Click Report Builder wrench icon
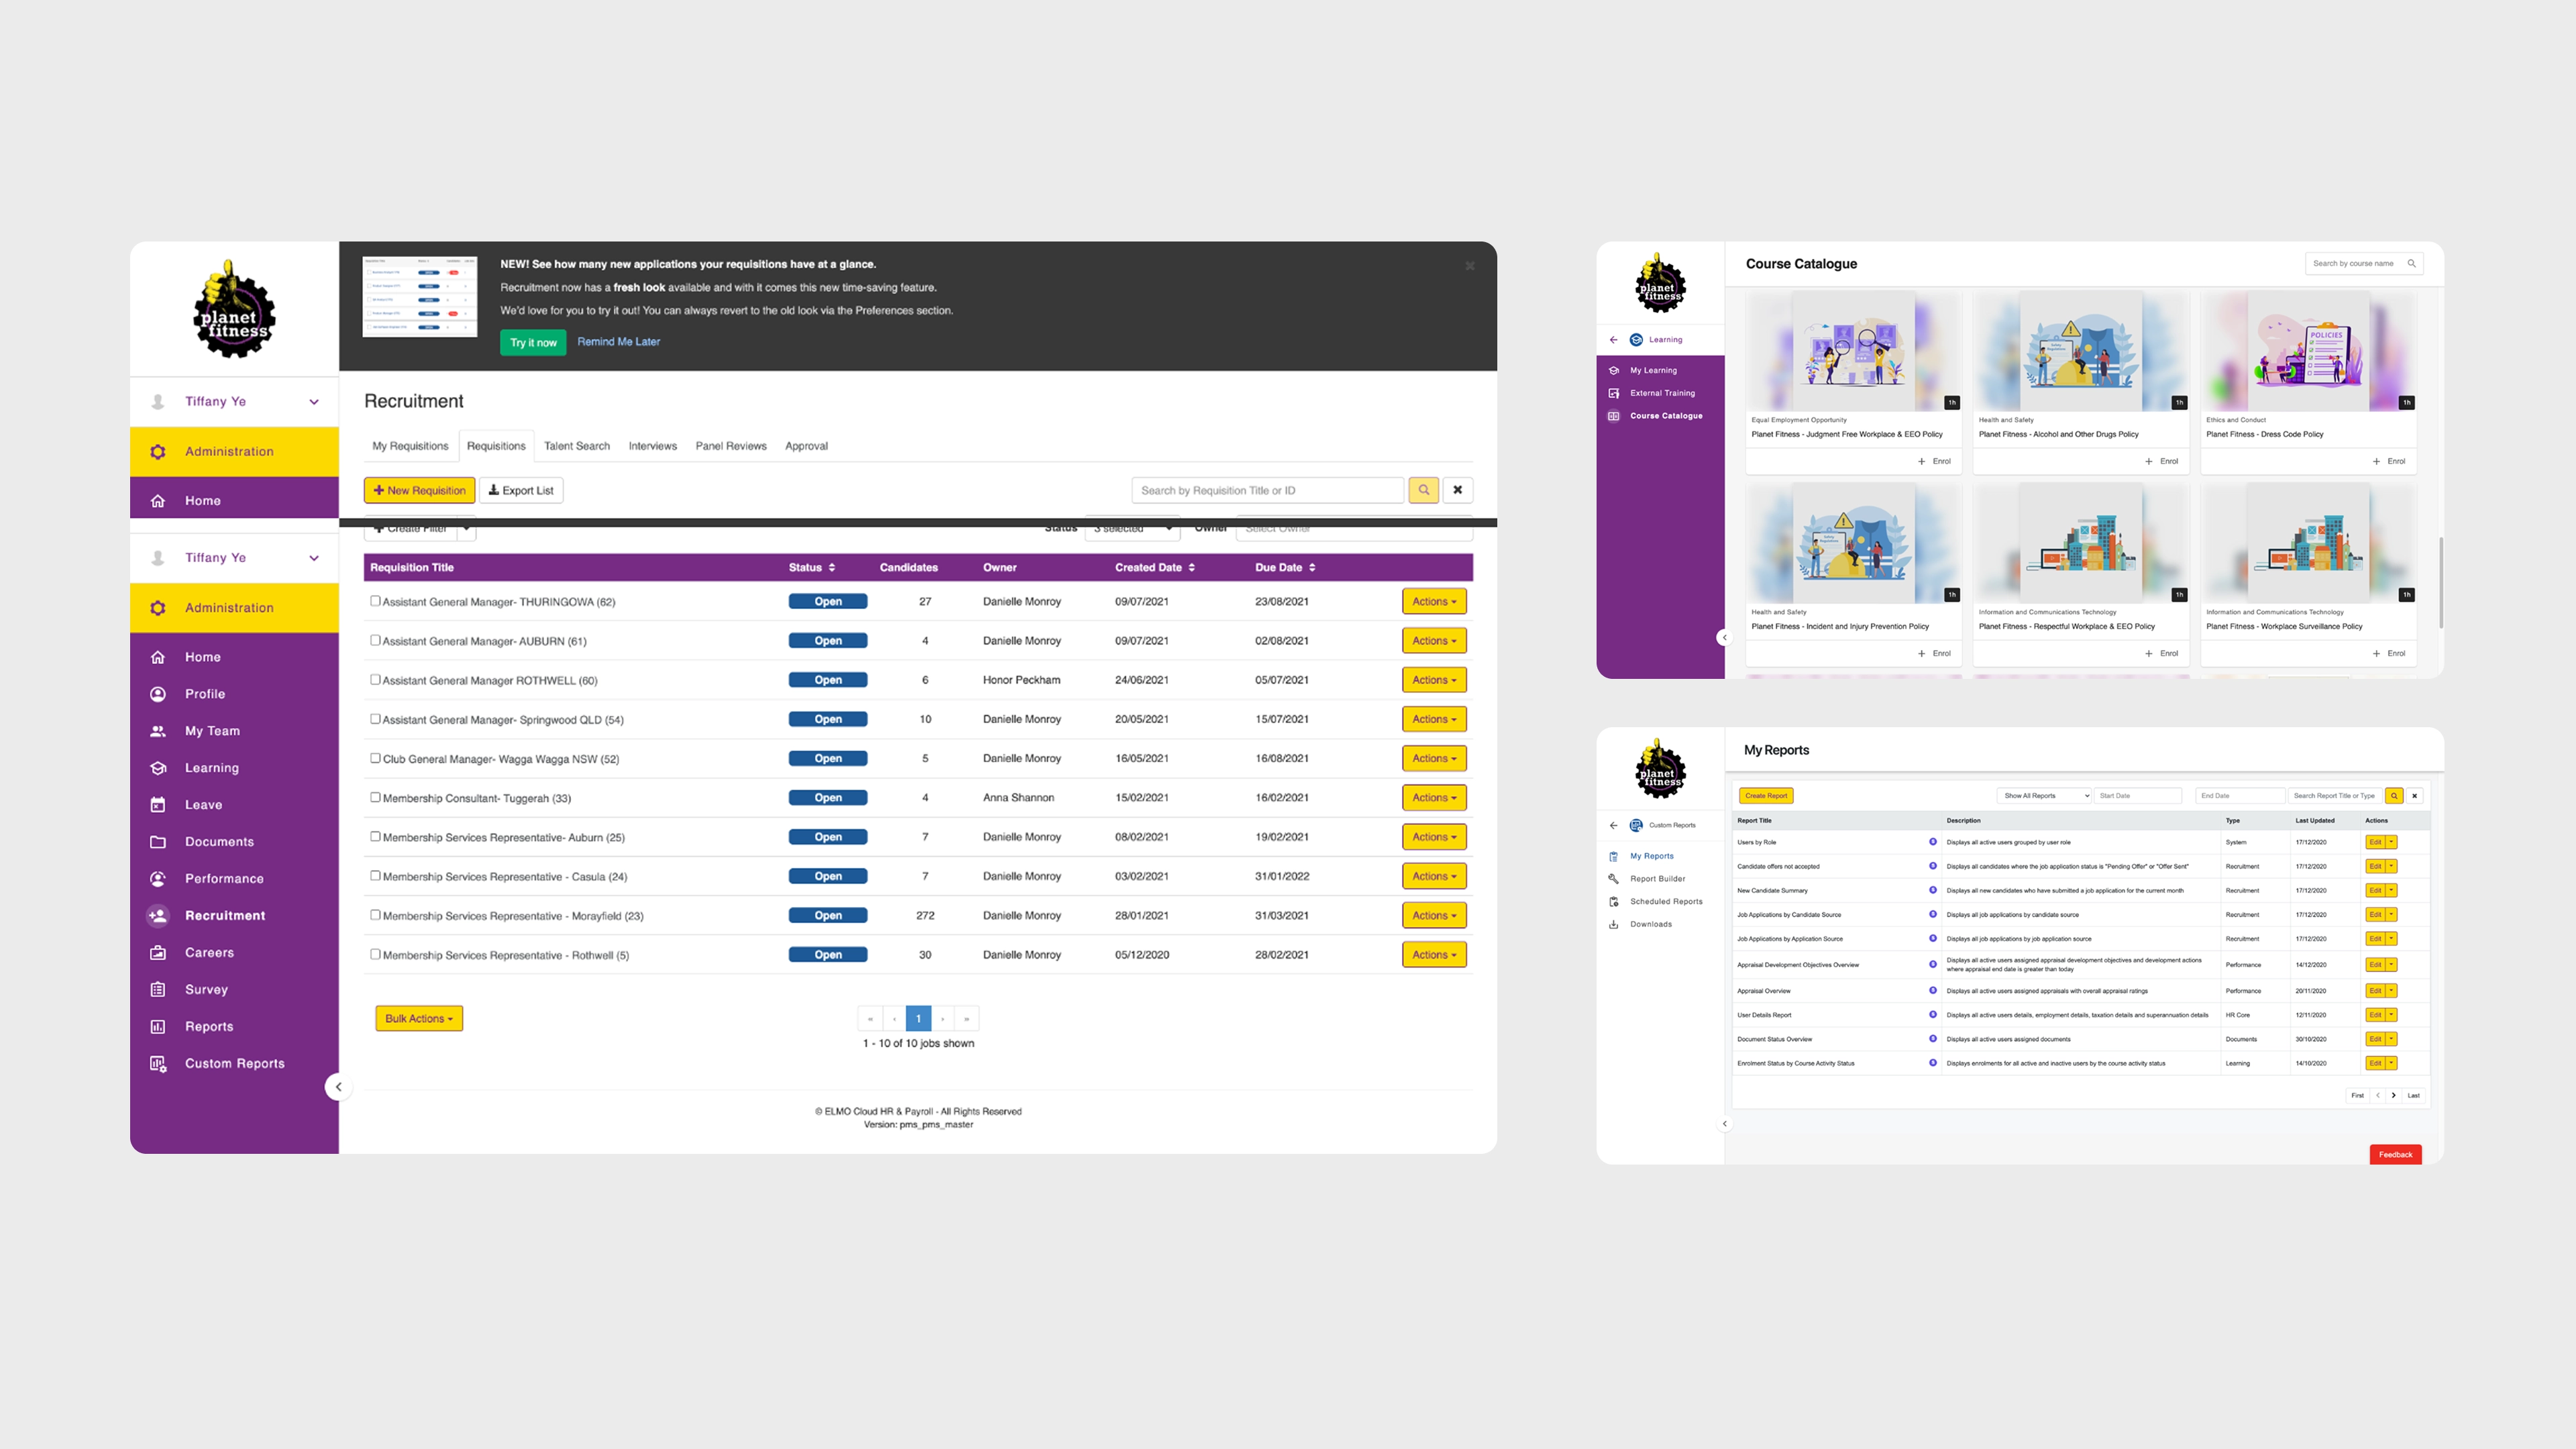2576x1449 pixels. [1613, 879]
